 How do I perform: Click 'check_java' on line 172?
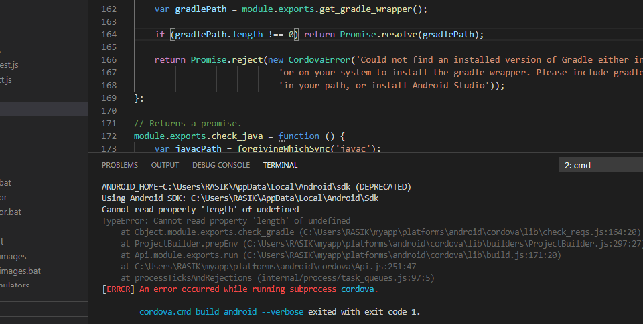(237, 136)
